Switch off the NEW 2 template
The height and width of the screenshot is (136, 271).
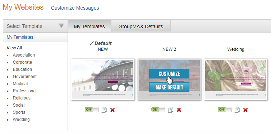pyautogui.click(x=158, y=110)
